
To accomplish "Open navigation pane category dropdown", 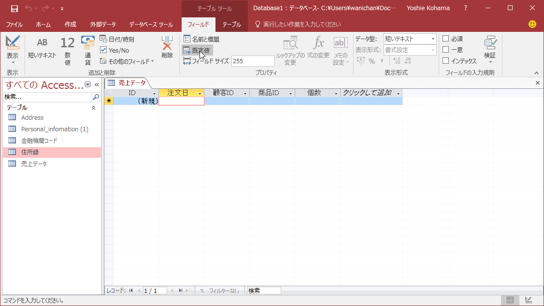I will point(88,84).
